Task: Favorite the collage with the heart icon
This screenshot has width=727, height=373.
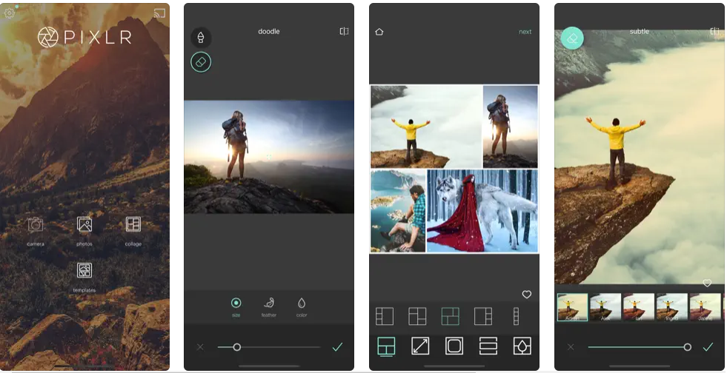Action: 527,295
